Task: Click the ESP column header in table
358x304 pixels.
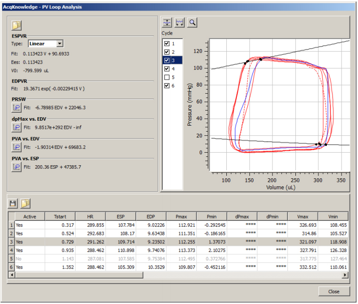Action: tap(121, 216)
